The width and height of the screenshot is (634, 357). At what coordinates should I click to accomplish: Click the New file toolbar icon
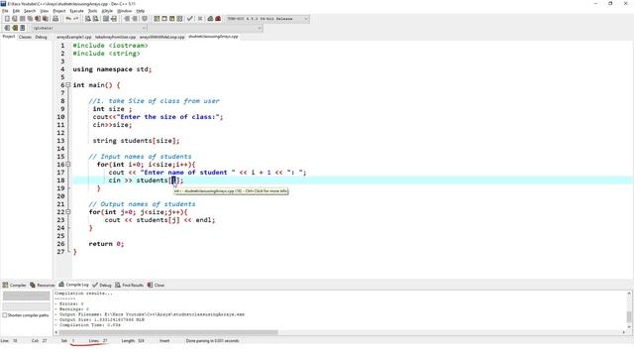coord(7,19)
